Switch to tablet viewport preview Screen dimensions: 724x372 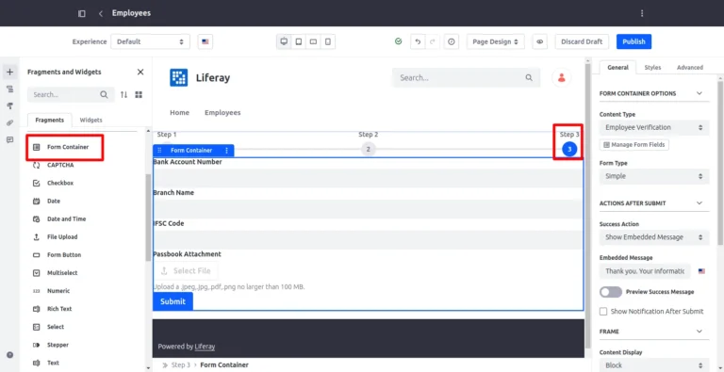tap(299, 41)
